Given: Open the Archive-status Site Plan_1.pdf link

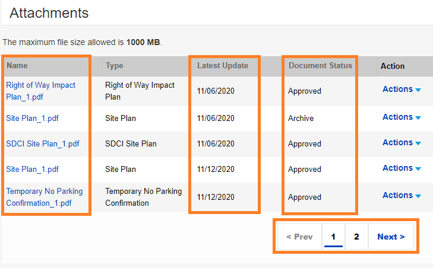Looking at the screenshot, I should [x=32, y=119].
